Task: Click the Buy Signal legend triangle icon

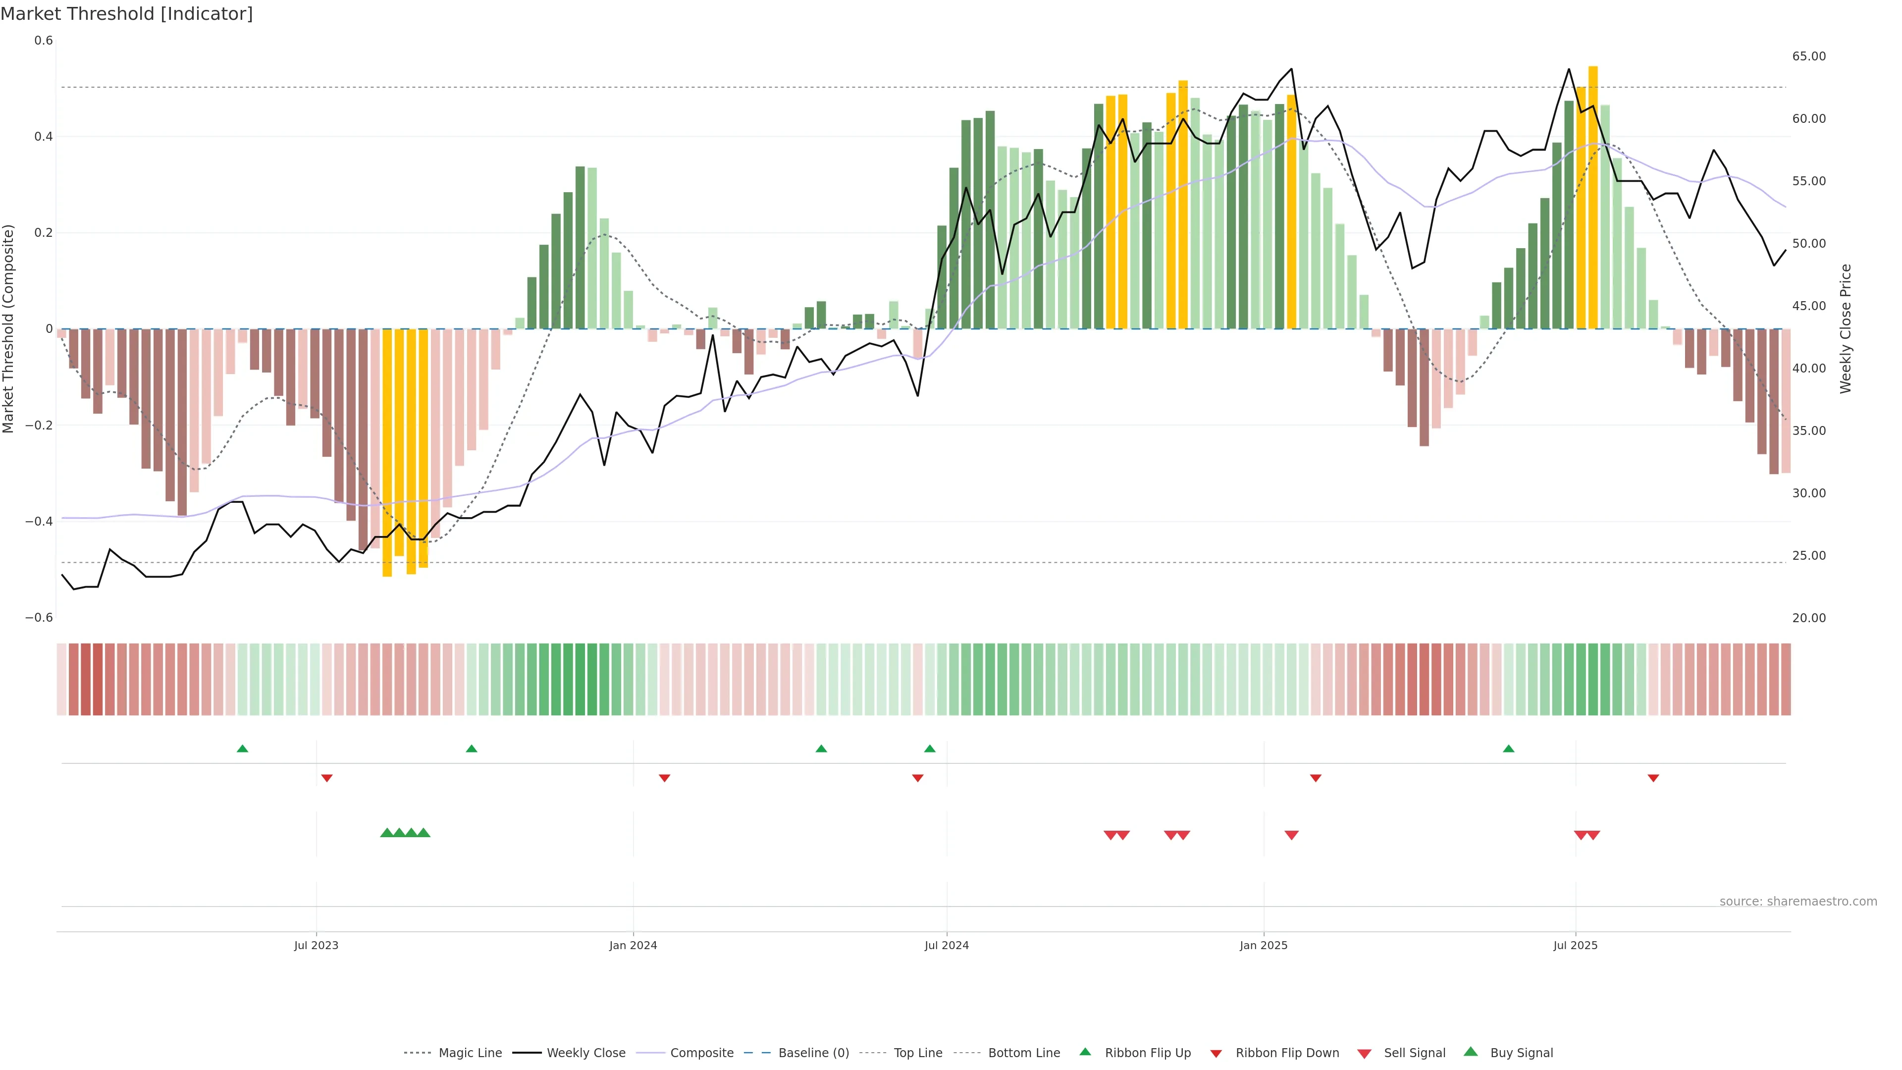Action: coord(1471,1052)
